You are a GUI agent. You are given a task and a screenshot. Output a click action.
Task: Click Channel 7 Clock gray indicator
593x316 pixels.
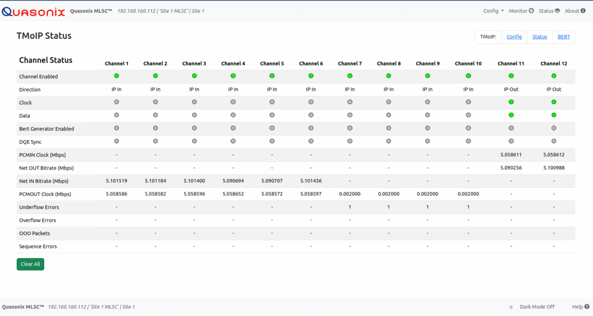pos(349,102)
